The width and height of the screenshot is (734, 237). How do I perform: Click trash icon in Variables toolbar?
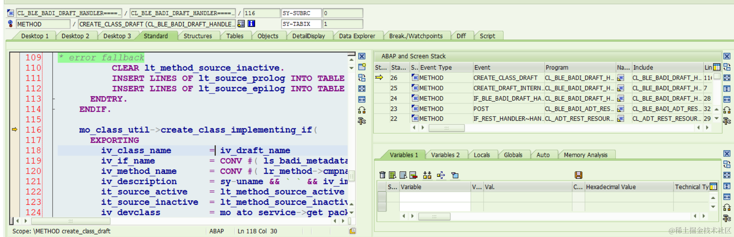tap(382, 175)
